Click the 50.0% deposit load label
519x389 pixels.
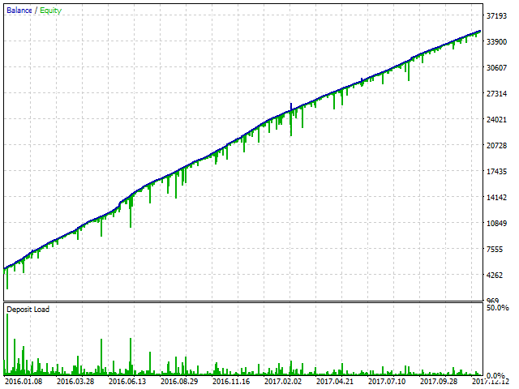pos(497,308)
